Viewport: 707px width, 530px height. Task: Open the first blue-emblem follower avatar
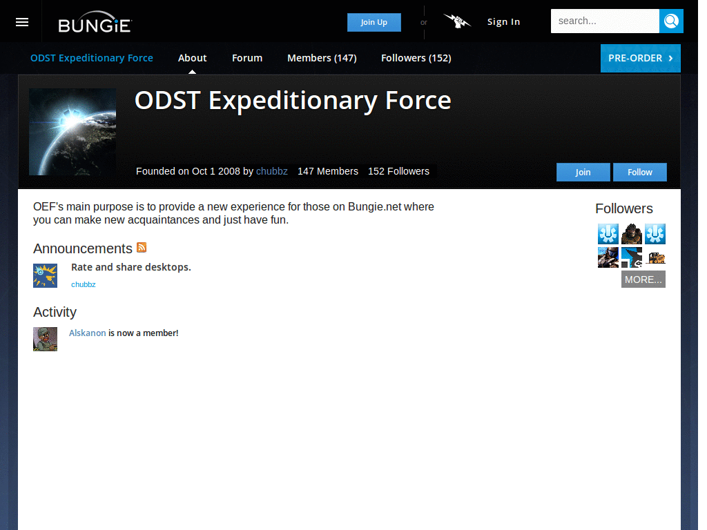coord(608,234)
